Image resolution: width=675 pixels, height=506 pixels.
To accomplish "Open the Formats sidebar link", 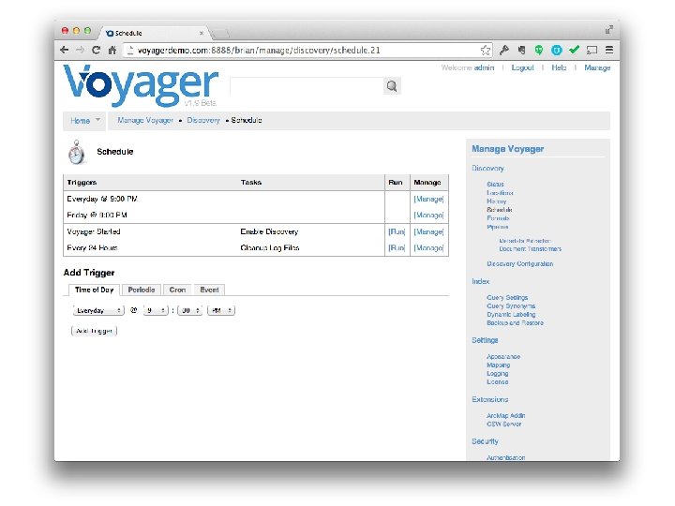I will coord(498,218).
